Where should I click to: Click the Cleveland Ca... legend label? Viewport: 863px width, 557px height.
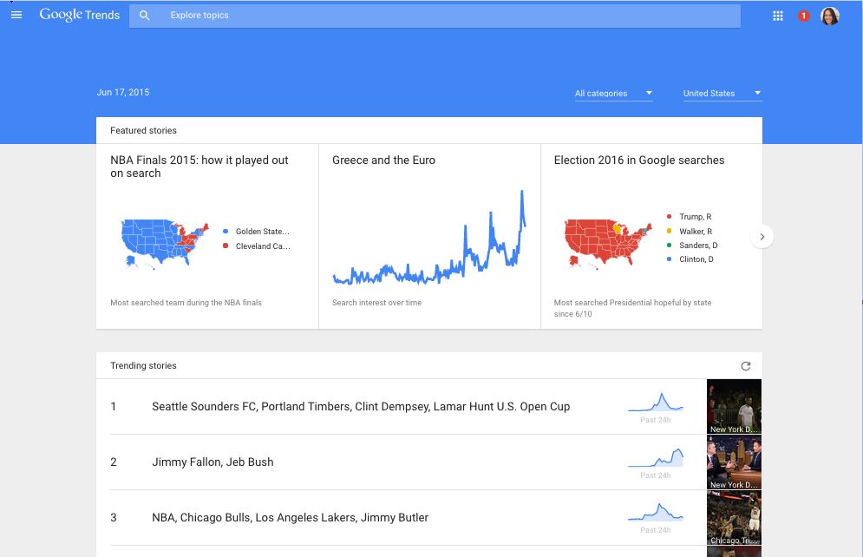263,246
